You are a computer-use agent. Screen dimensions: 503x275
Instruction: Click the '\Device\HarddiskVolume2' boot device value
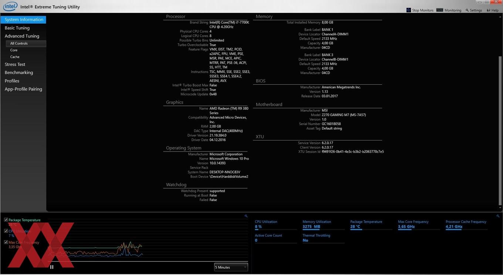[229, 177]
